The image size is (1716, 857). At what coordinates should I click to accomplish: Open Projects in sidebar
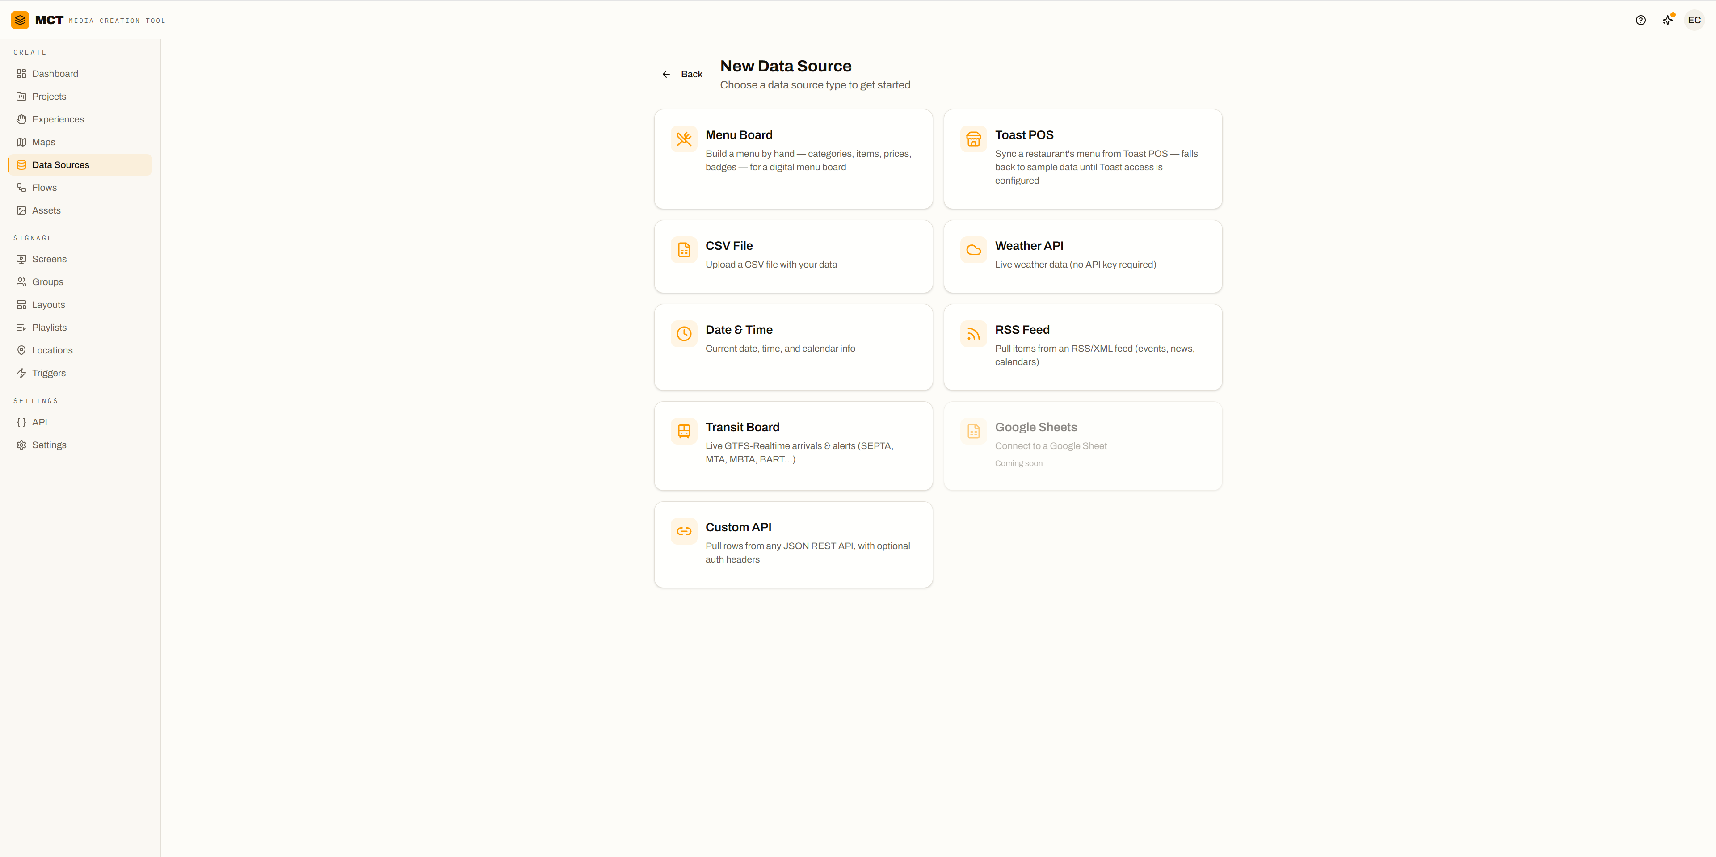point(80,97)
